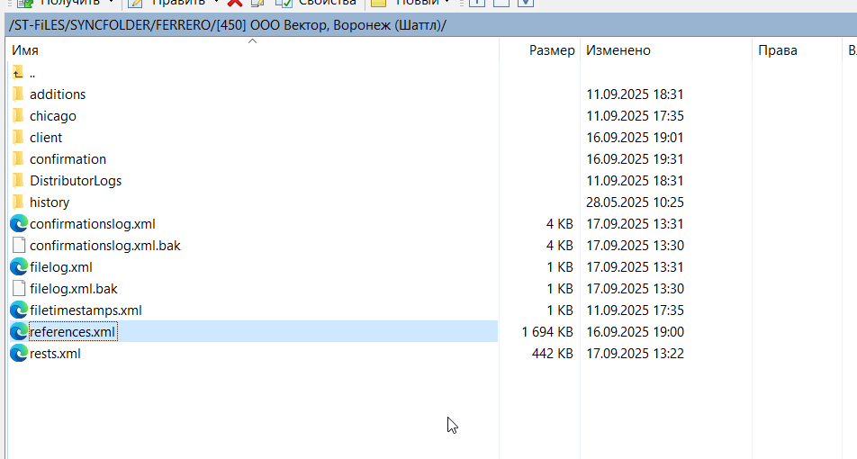Screen dimensions: 857x459
Task: Click the date 16.09.2025 19:00
Action: click(636, 332)
